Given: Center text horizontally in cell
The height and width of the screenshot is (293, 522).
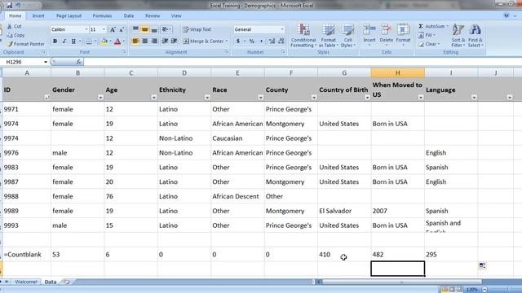Looking at the screenshot, I should tap(145, 41).
